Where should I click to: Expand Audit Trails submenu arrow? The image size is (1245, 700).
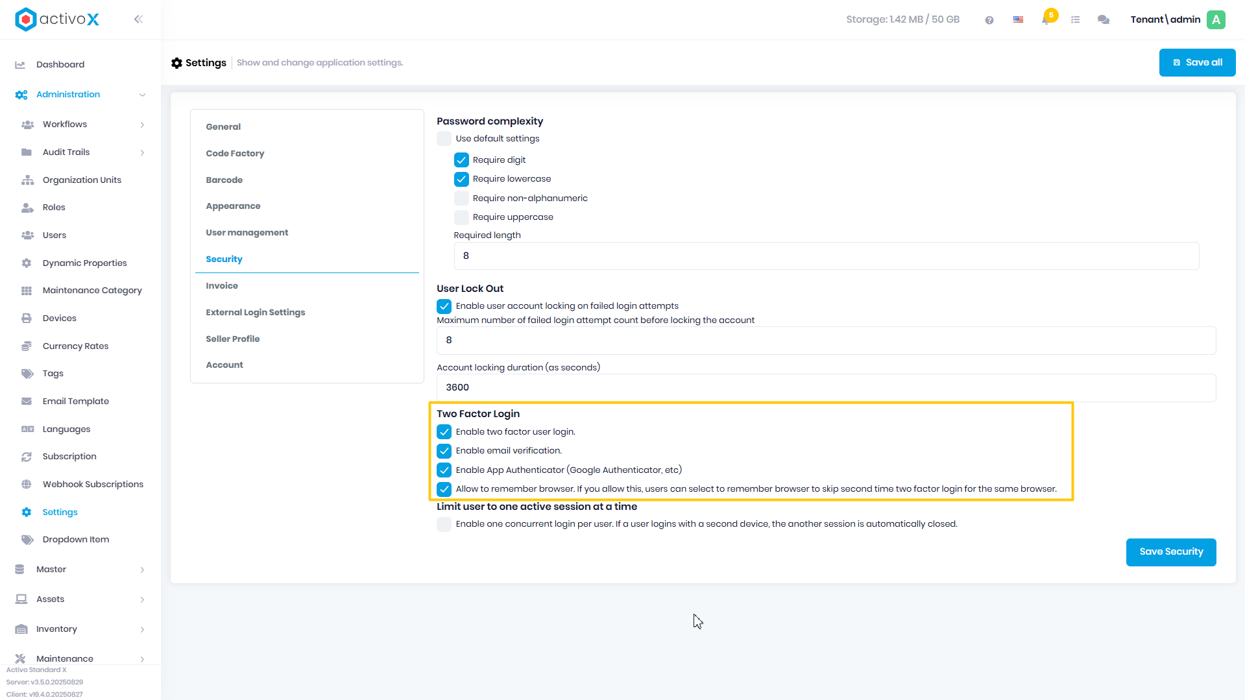(x=142, y=152)
